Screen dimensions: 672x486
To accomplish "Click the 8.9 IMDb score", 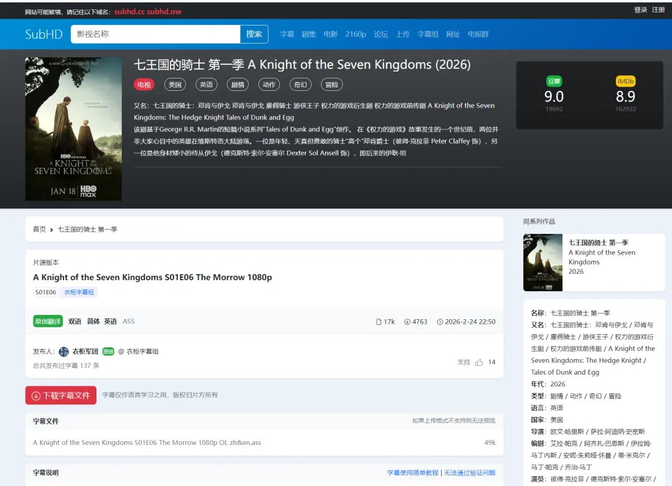I will (625, 97).
